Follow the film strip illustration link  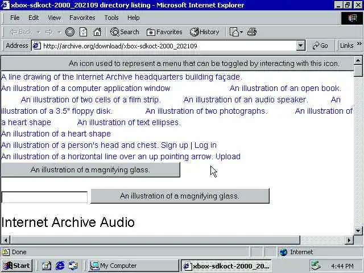pos(91,100)
